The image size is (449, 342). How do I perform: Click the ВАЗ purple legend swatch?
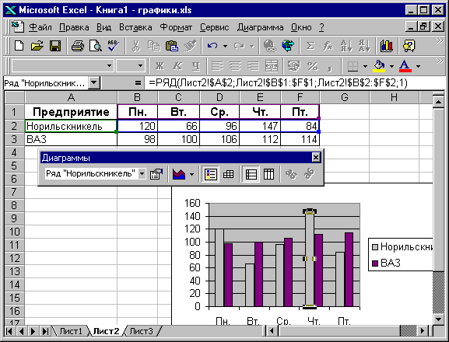click(x=375, y=263)
